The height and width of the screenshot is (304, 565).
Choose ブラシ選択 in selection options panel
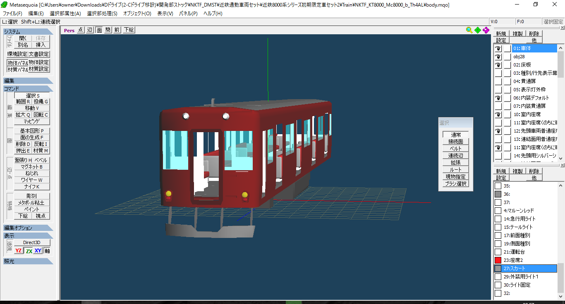coord(456,184)
